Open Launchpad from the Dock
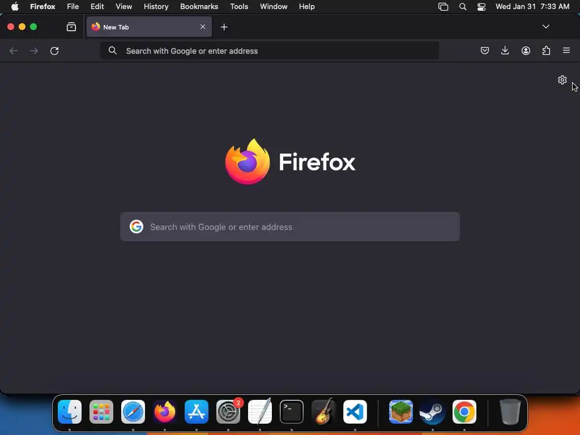This screenshot has width=580, height=435. (x=101, y=412)
